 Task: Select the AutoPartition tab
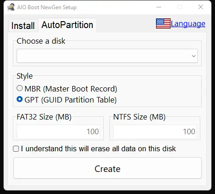pos(67,25)
